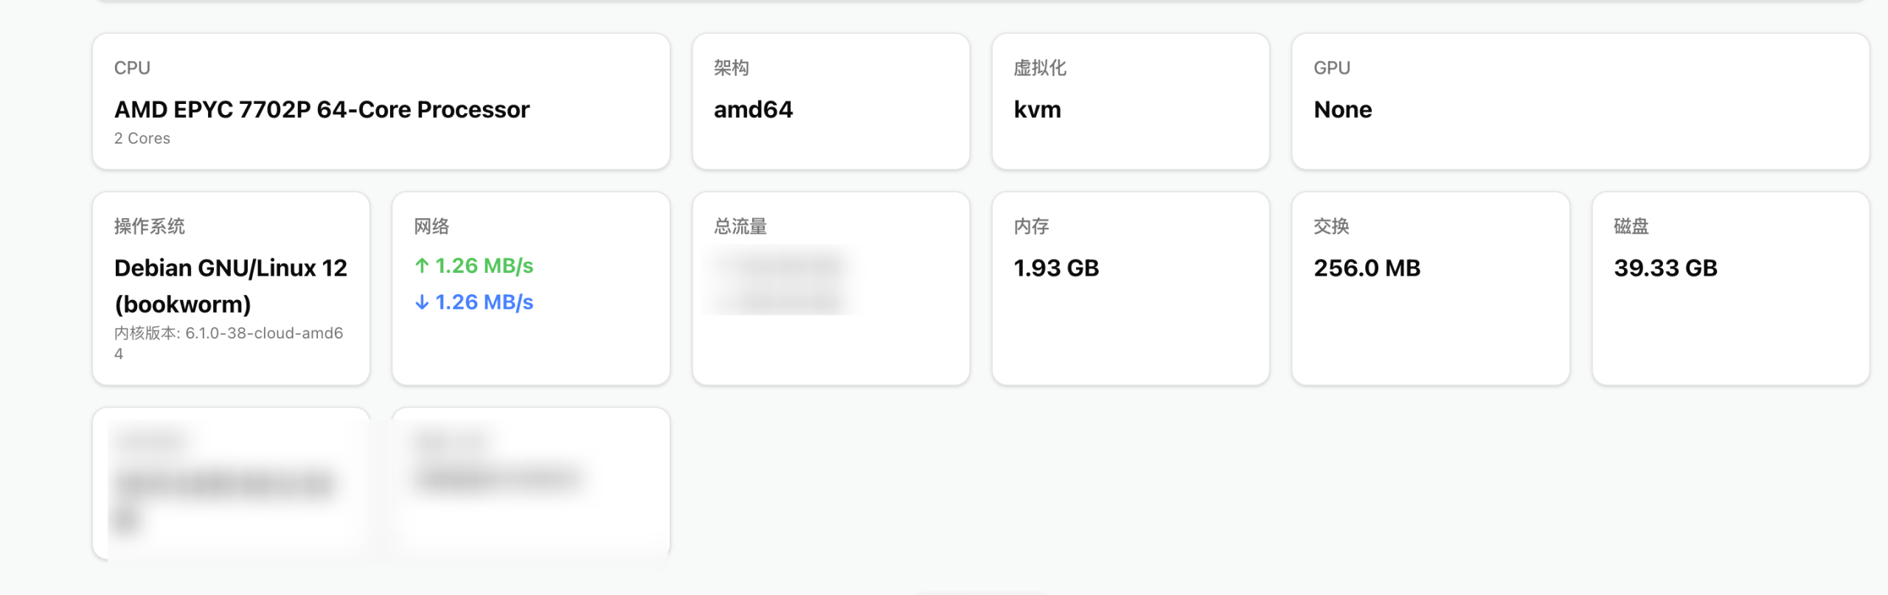Image resolution: width=1888 pixels, height=595 pixels.
Task: Click the 虚拟化 card label
Action: [x=1040, y=68]
